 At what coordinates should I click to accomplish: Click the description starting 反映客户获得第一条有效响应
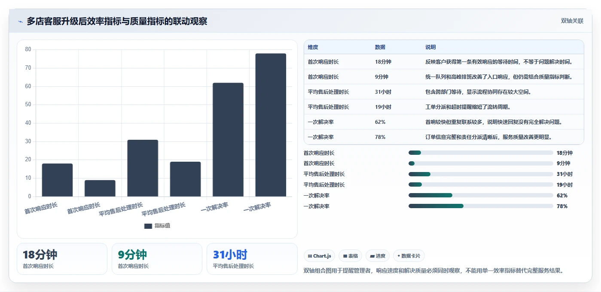[x=499, y=62]
